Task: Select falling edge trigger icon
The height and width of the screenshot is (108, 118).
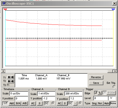Action: click(100, 93)
